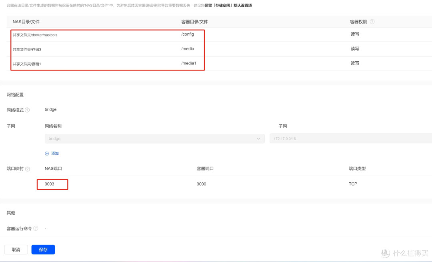Select NAS path 共享文件夹/存储1
This screenshot has height=262, width=432.
click(x=27, y=64)
